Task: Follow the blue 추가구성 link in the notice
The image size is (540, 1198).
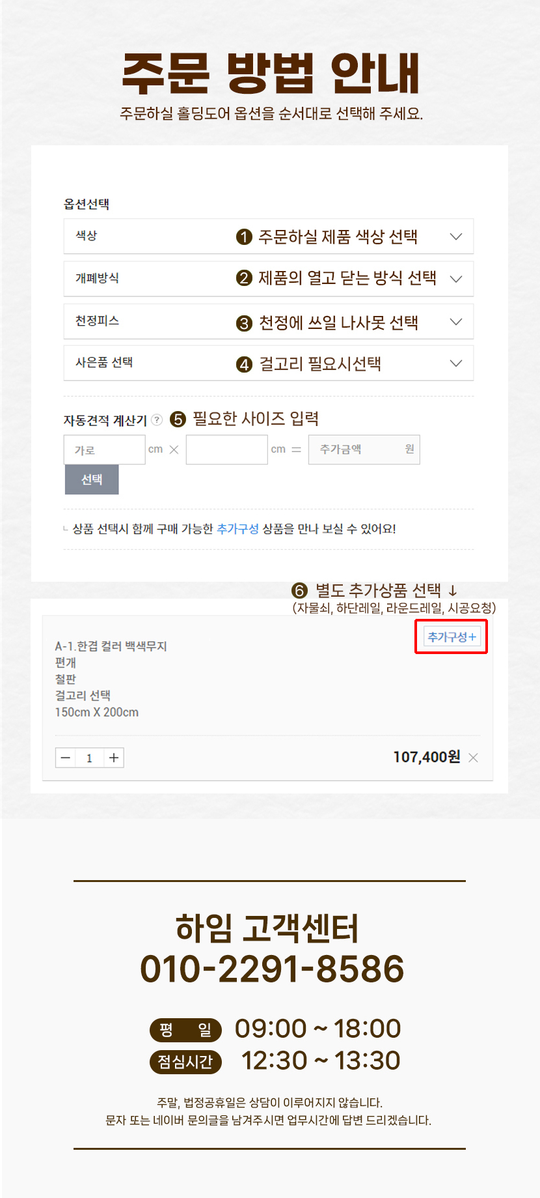Action: pyautogui.click(x=237, y=529)
